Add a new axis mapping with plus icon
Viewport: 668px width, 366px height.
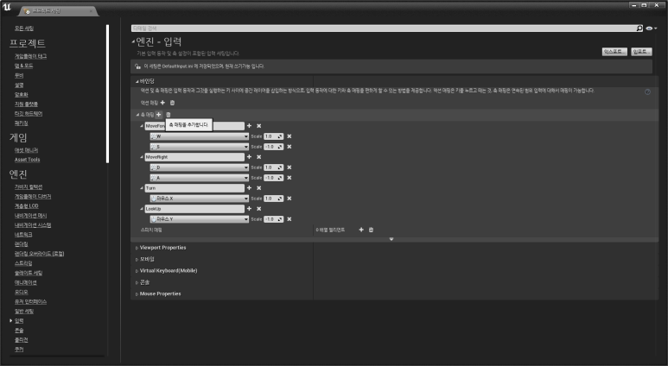pyautogui.click(x=158, y=115)
